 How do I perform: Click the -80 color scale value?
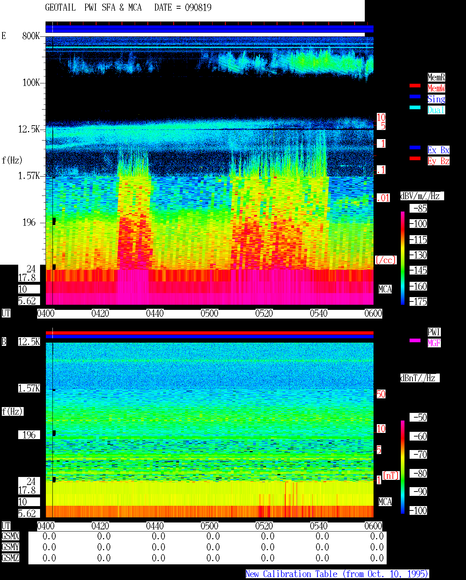418,473
